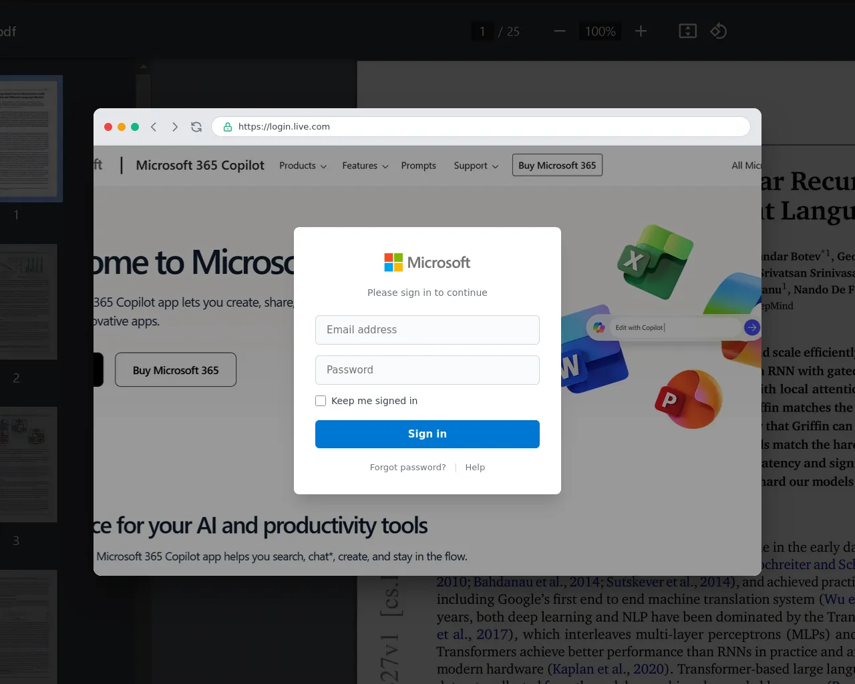Expand the Features dropdown
Image resolution: width=855 pixels, height=684 pixels.
coord(365,166)
